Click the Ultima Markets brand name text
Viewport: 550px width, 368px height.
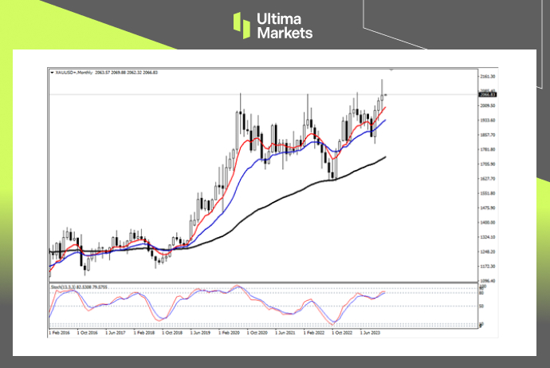pyautogui.click(x=285, y=25)
